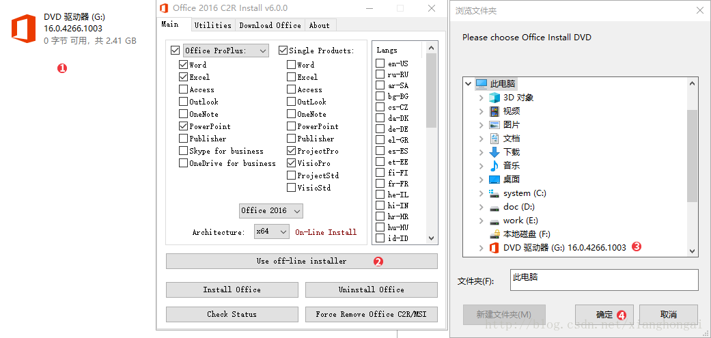Viewport: 711px width, 338px height.
Task: Collapse the This PC tree node
Action: [468, 84]
